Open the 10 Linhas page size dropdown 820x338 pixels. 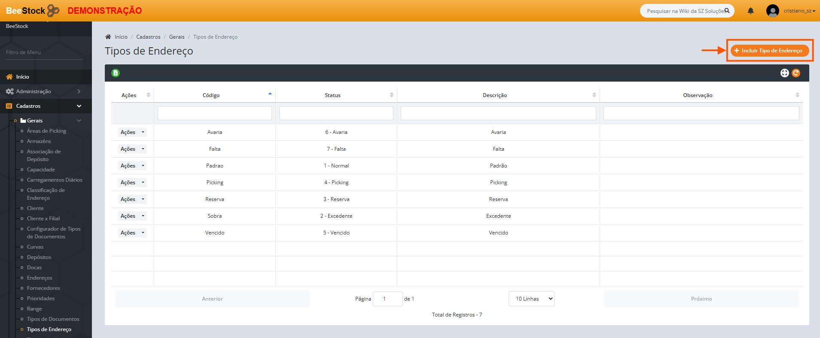[x=531, y=299]
